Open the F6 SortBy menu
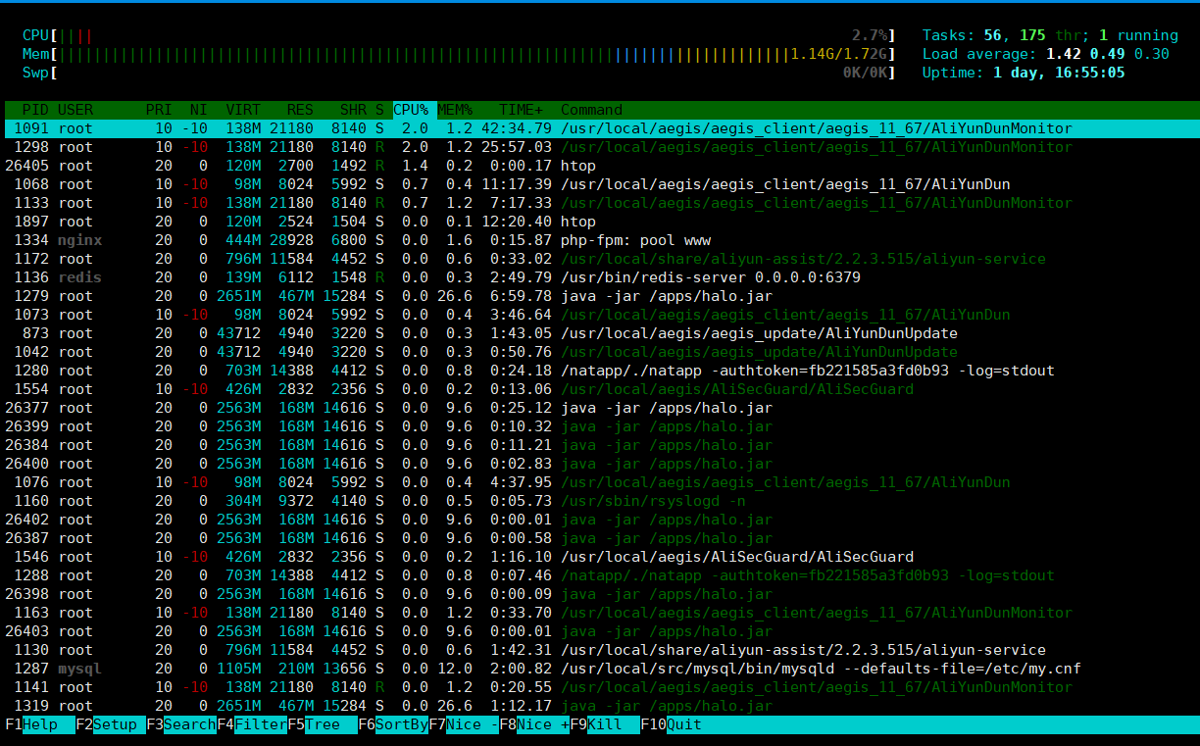The width and height of the screenshot is (1200, 746). click(x=393, y=724)
